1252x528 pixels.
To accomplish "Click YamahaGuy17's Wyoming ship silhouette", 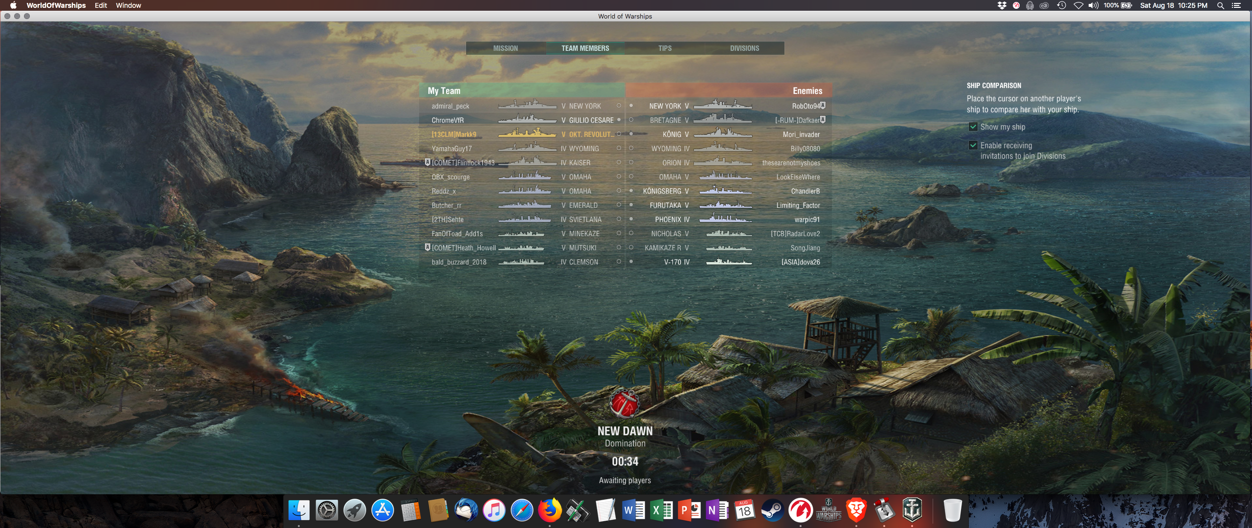I will tap(527, 147).
